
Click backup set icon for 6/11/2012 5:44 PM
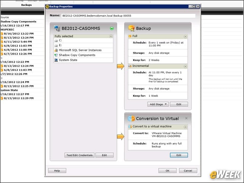click(x=2, y=42)
